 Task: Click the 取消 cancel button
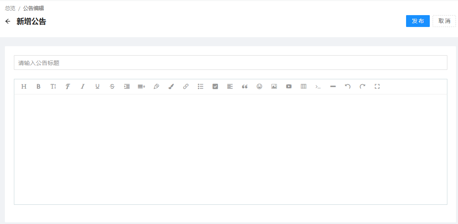tap(444, 21)
